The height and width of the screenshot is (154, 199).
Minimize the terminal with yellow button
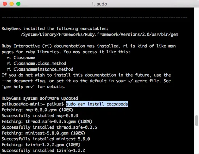click(12, 4)
